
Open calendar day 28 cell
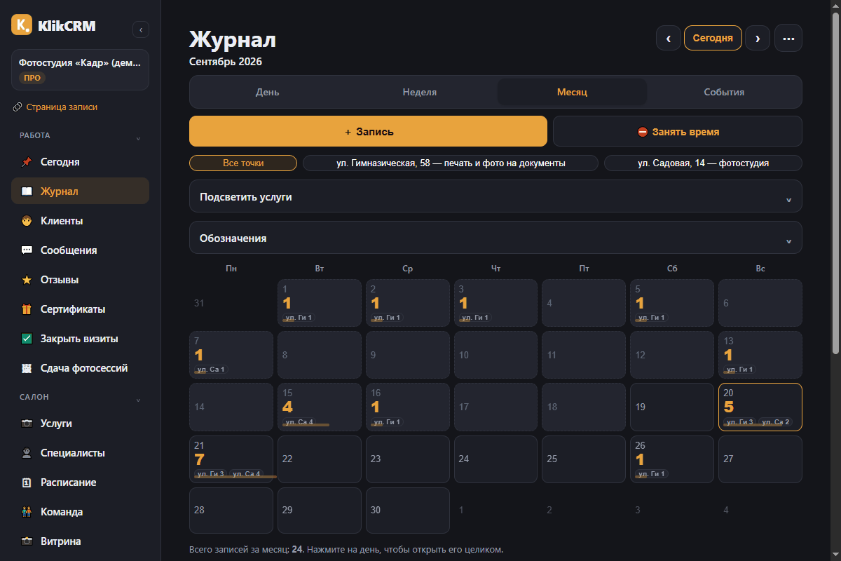click(231, 511)
